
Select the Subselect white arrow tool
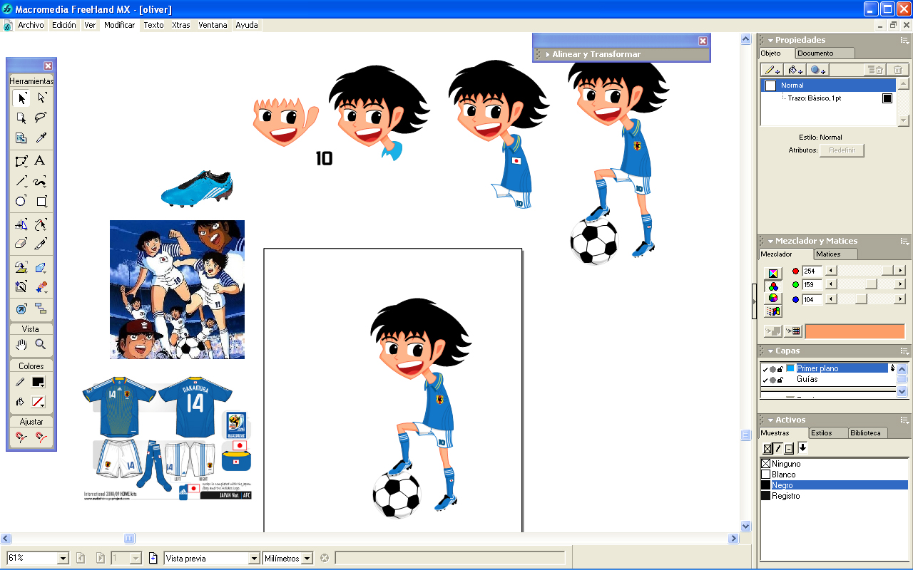[41, 98]
